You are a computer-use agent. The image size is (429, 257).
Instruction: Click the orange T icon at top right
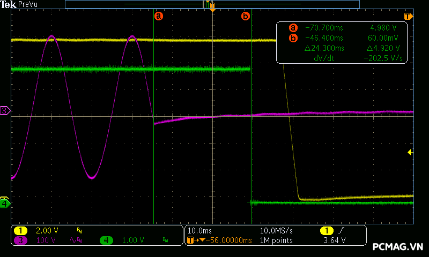[408, 16]
